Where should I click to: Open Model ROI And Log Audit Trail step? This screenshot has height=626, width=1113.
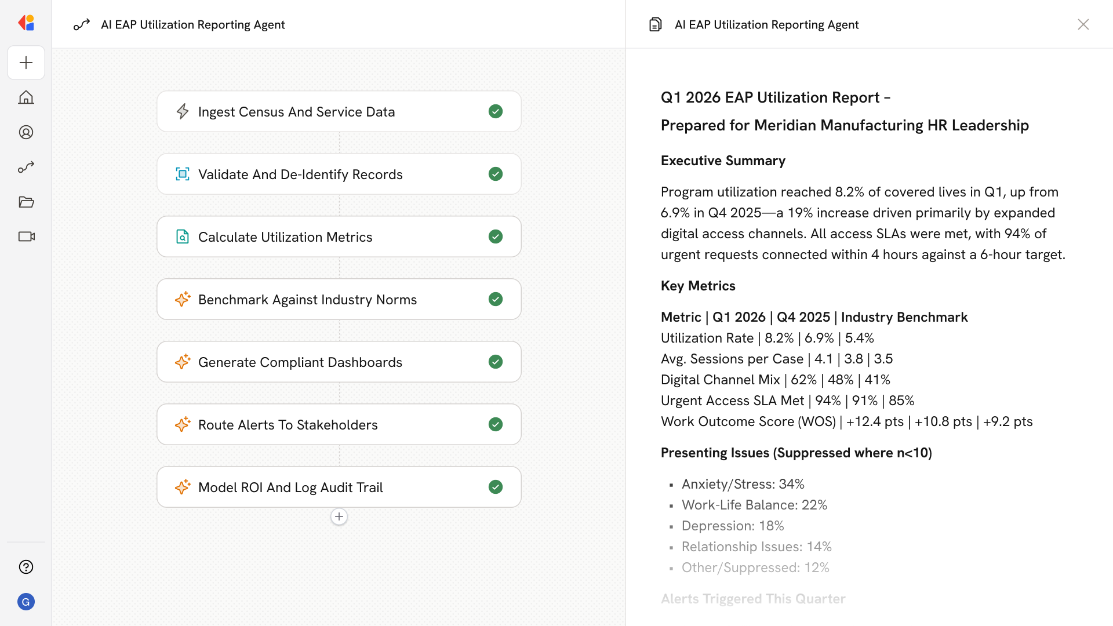click(290, 487)
